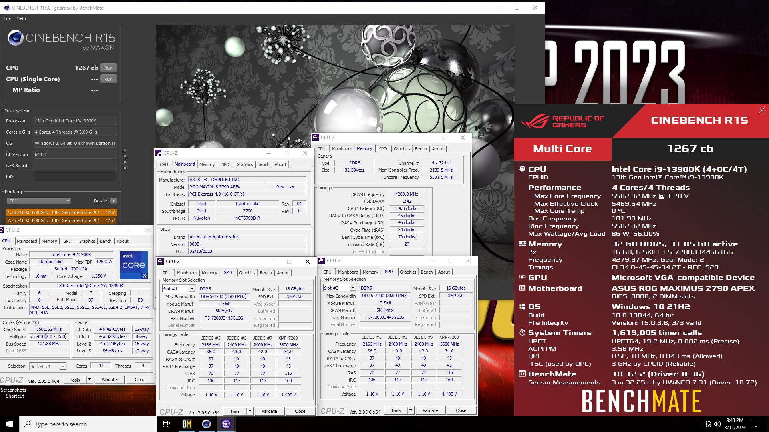The height and width of the screenshot is (432, 769).
Task: Click the Memory icon in BenchMate panel
Action: click(x=522, y=244)
